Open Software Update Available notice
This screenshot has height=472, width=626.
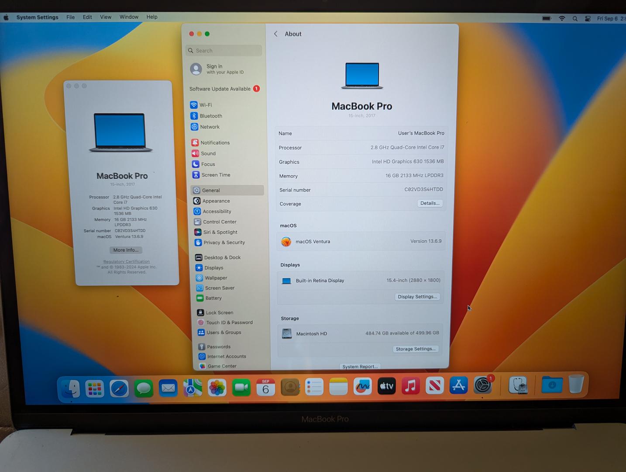(224, 89)
